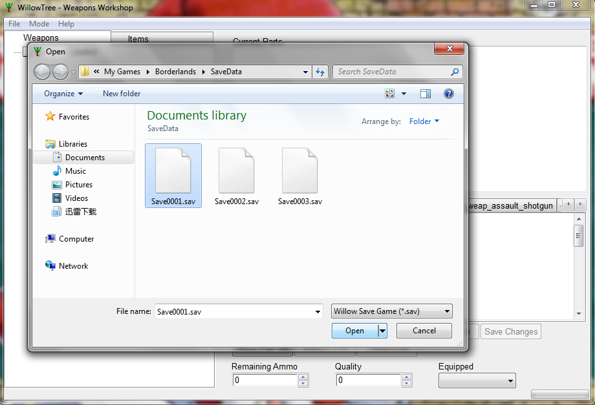Click the parts list scroll up arrow
The width and height of the screenshot is (595, 405).
coord(579,219)
